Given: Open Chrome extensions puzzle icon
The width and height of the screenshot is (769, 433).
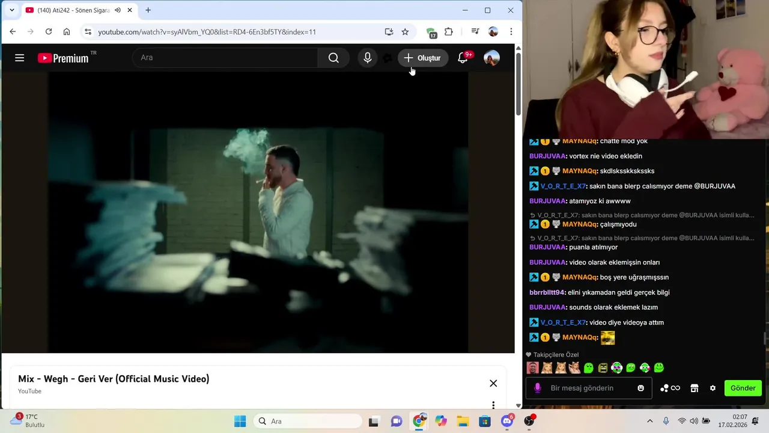Looking at the screenshot, I should point(449,32).
